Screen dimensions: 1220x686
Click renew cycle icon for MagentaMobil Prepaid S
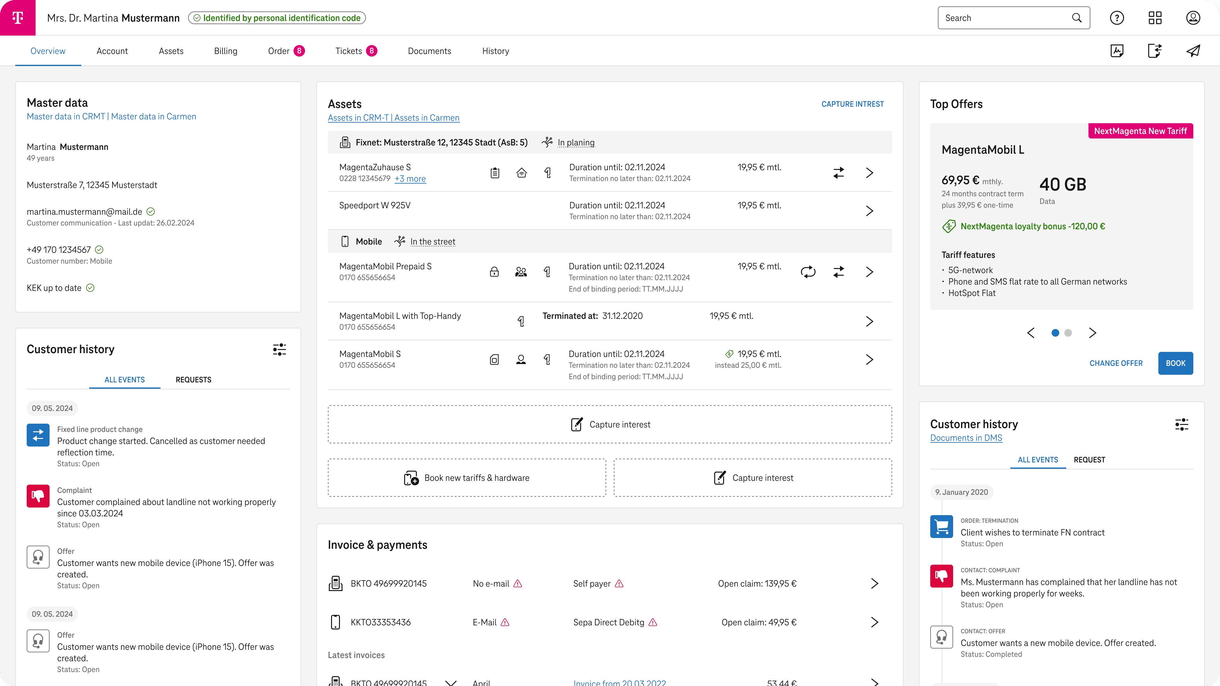tap(808, 272)
